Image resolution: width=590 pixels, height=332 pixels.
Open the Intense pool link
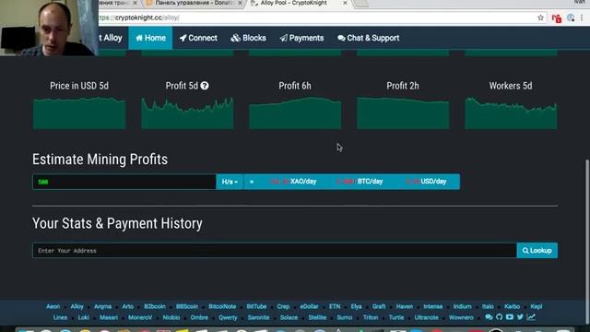pyautogui.click(x=432, y=306)
